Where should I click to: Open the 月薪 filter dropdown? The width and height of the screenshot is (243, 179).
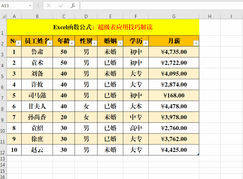(x=196, y=43)
